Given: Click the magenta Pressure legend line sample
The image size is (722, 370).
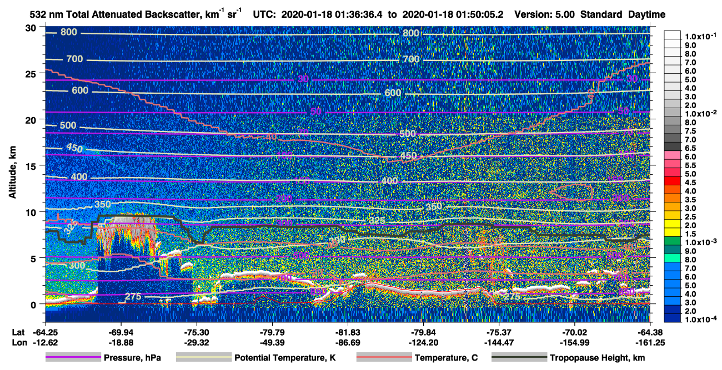Looking at the screenshot, I should [74, 358].
